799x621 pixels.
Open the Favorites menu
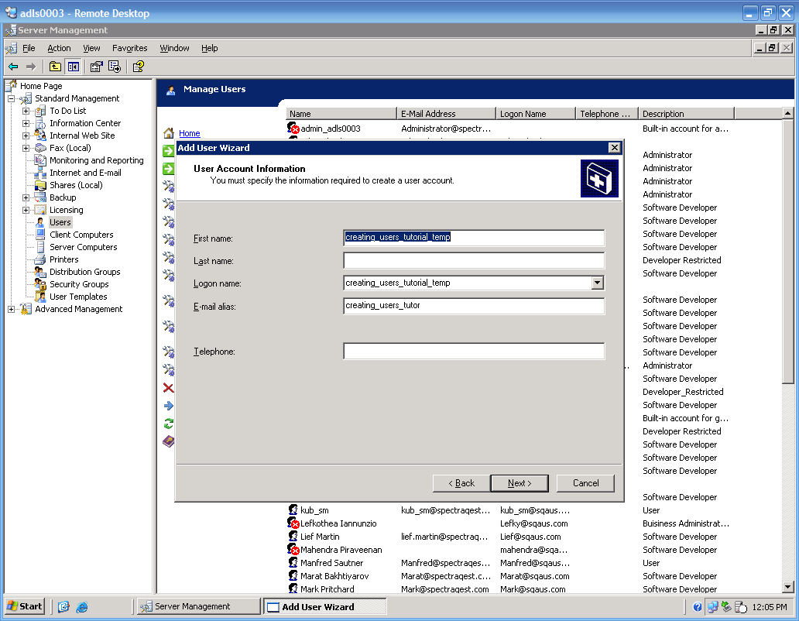(x=129, y=48)
